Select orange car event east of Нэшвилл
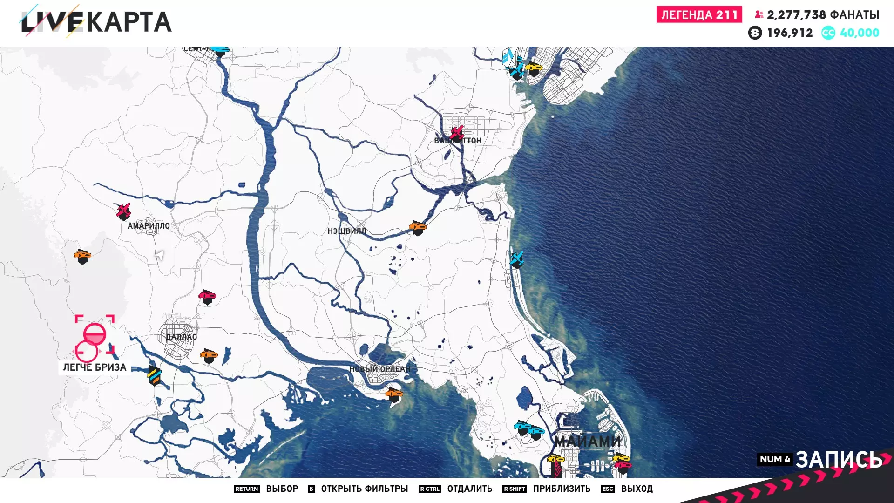This screenshot has height=503, width=894. [x=417, y=228]
